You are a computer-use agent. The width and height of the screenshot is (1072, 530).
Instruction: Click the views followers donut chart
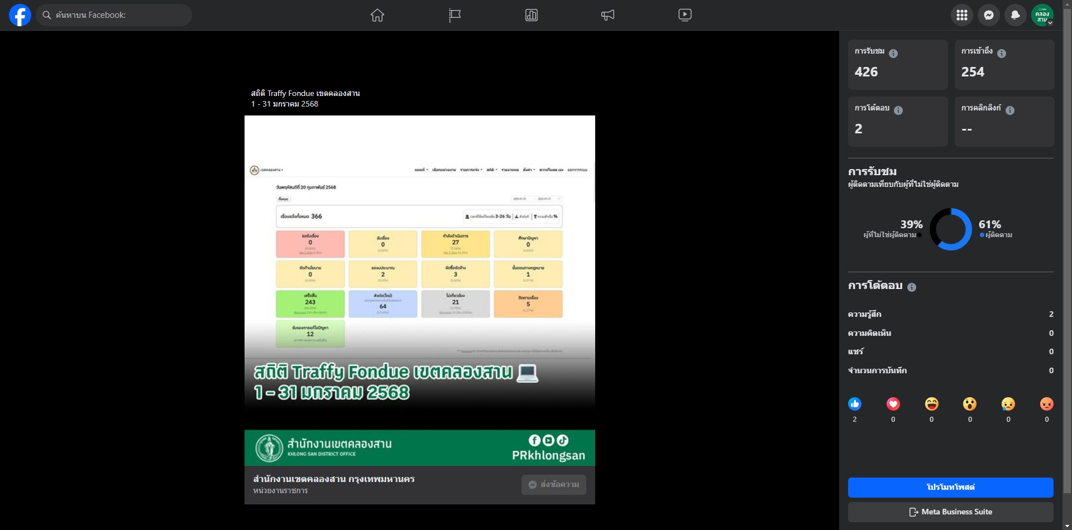951,229
